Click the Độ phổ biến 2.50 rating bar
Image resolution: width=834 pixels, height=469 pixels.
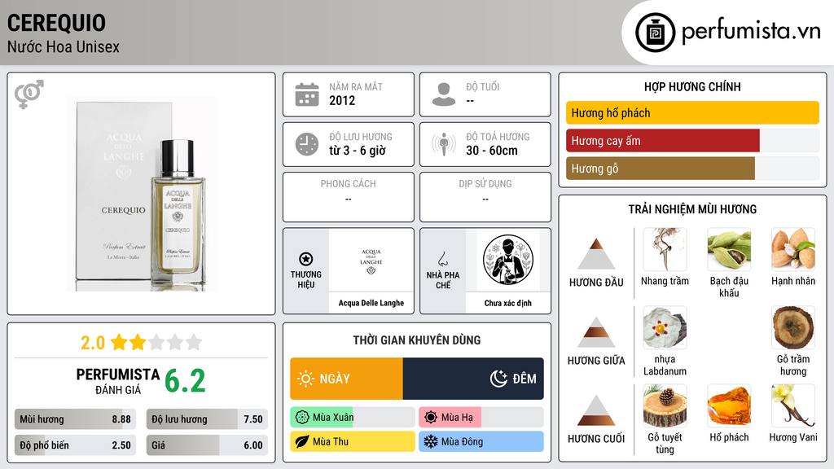click(x=76, y=445)
